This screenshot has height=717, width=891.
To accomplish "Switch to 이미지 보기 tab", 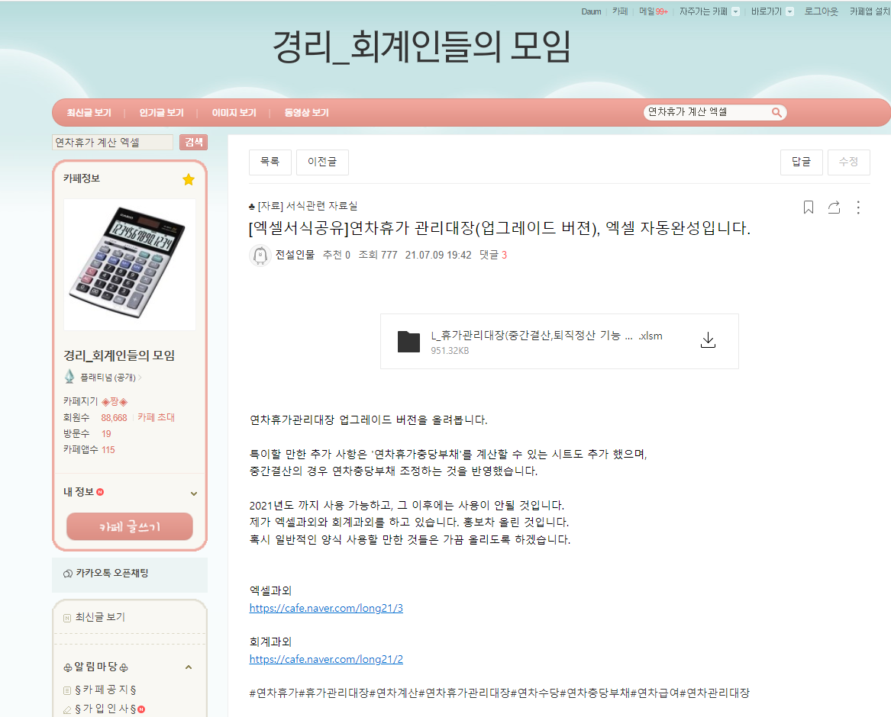I will (234, 113).
